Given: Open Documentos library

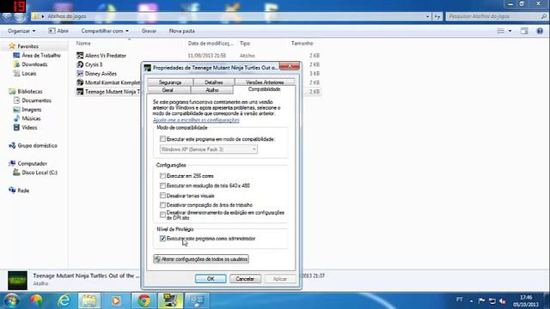Looking at the screenshot, I should pos(36,100).
